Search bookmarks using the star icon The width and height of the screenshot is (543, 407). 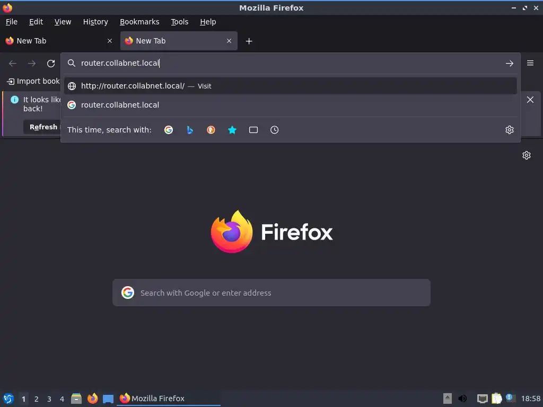(232, 130)
